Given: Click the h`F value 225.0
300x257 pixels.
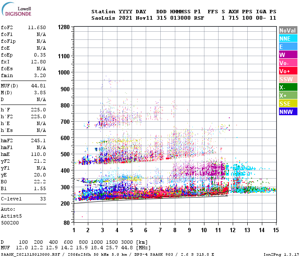Looking at the screenshot, I should point(39,110).
